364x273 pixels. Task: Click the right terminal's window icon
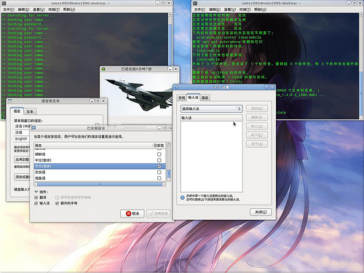click(195, 3)
